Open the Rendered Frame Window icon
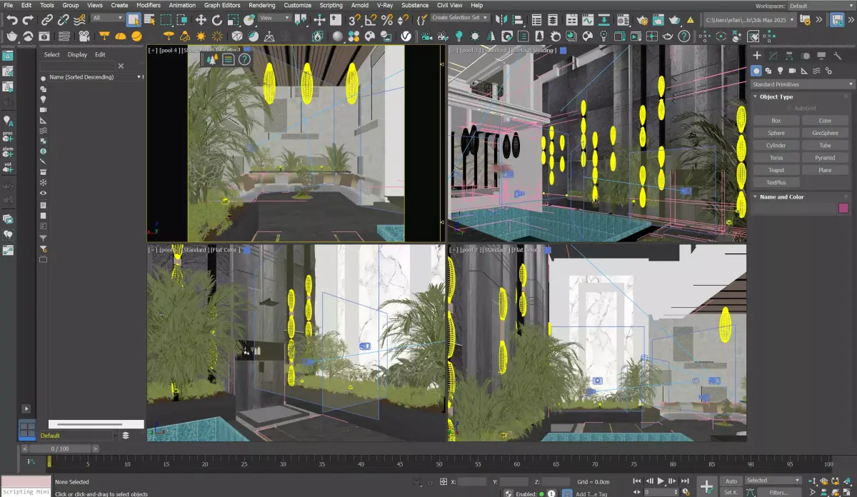Viewport: 857px width, 497px height. point(658,20)
